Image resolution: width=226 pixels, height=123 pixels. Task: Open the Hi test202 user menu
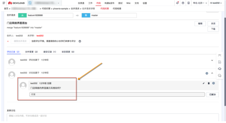[216, 3]
